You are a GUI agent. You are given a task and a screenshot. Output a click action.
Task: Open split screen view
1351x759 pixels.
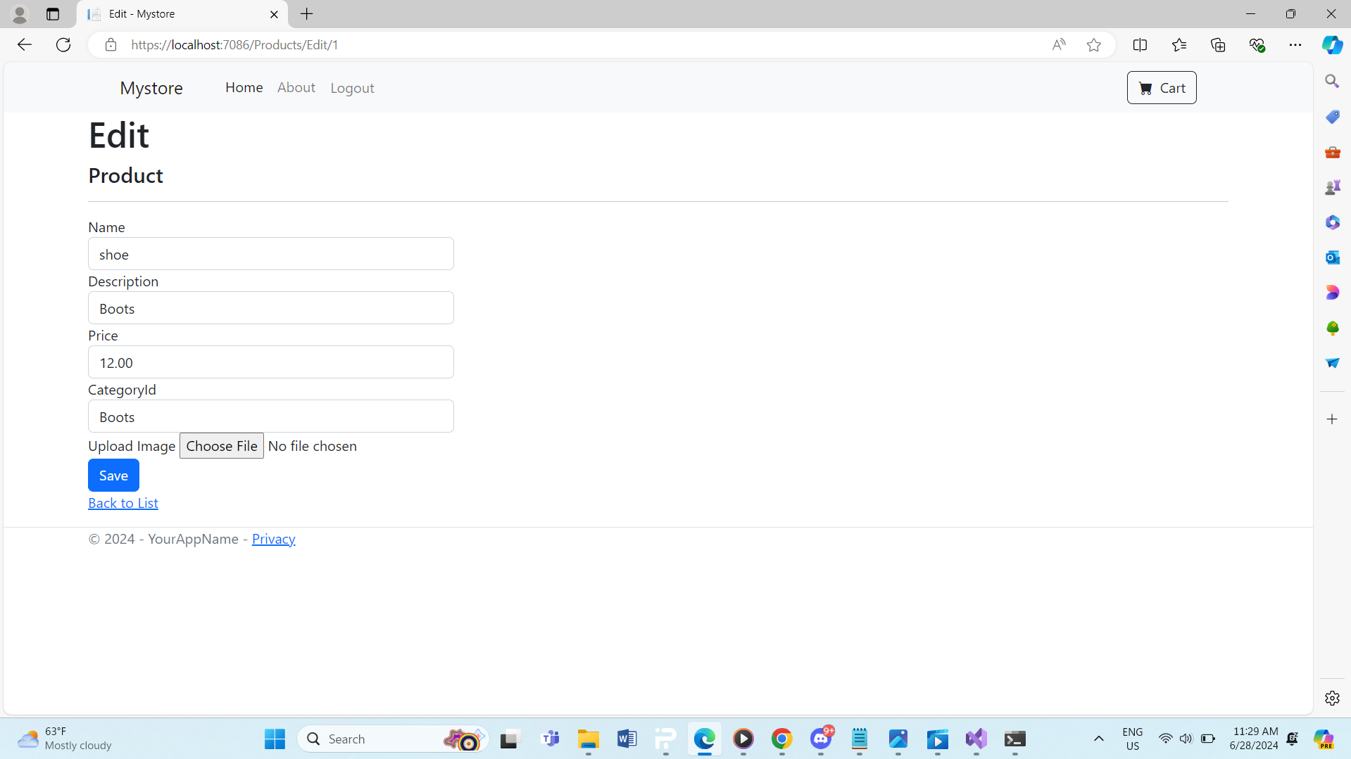1140,45
